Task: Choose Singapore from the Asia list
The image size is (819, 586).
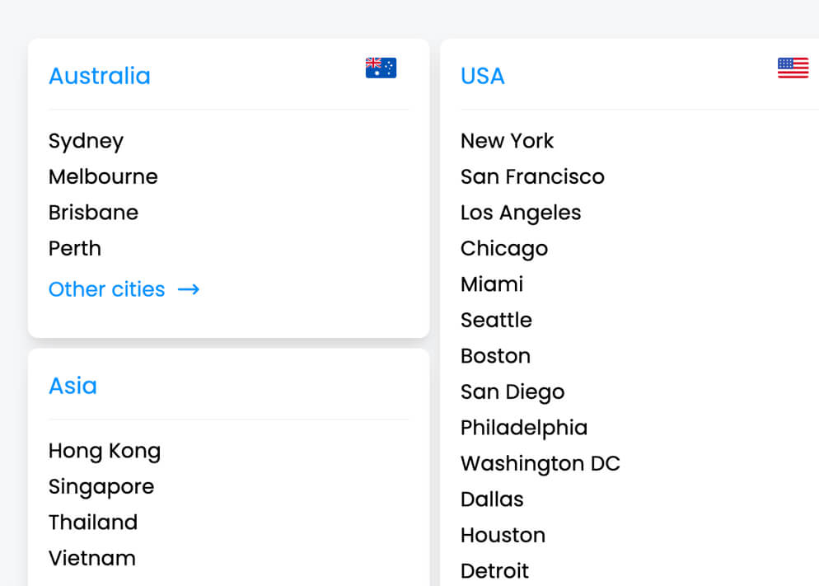Action: click(101, 486)
